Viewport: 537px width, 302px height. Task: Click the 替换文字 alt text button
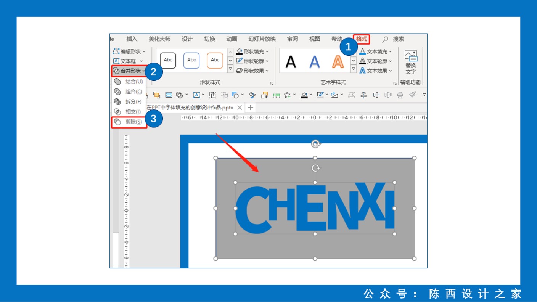(x=411, y=62)
